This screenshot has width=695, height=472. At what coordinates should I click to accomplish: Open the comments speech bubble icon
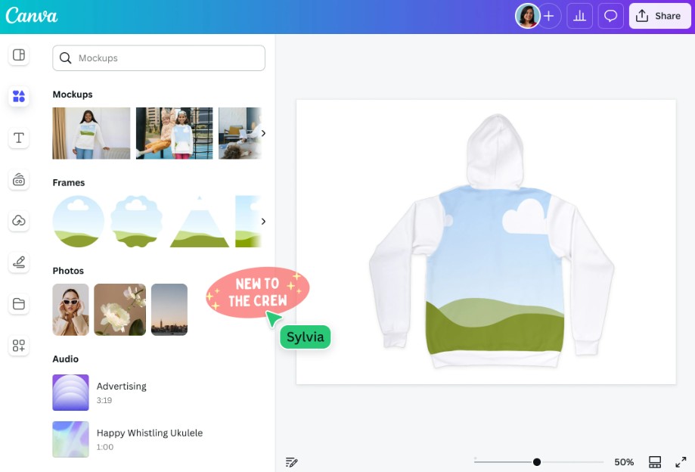610,16
